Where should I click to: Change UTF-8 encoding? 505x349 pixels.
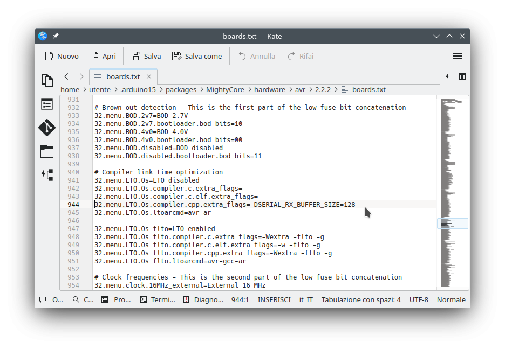[x=419, y=299]
